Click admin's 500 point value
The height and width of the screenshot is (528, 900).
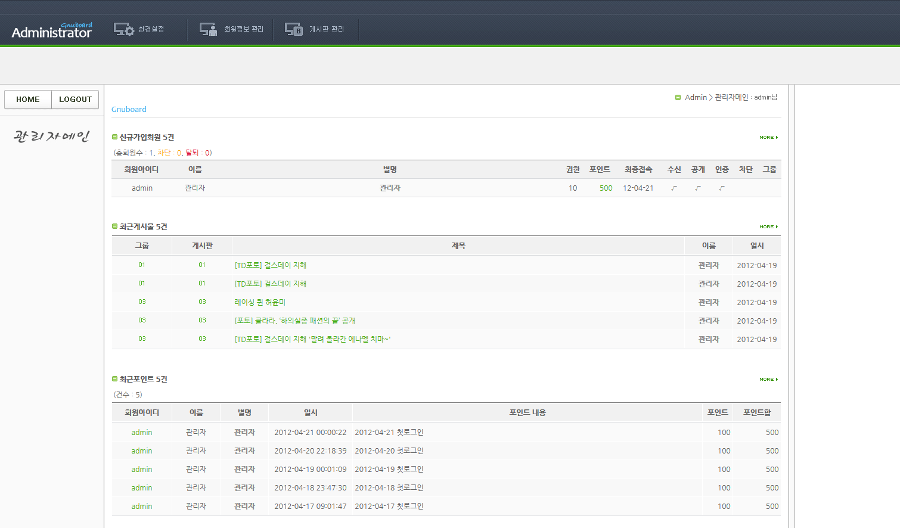[x=606, y=188]
